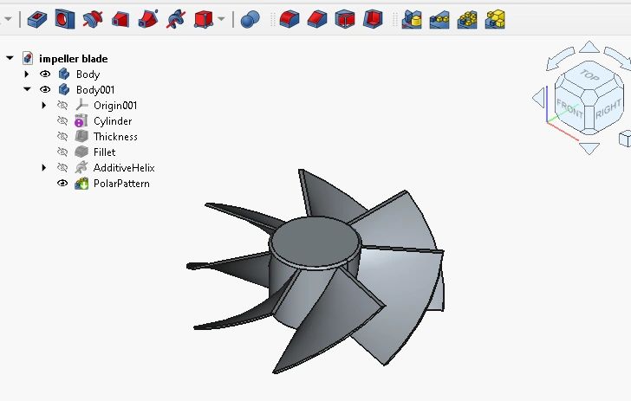
Task: Show Thickness via its visibility icon
Action: pyautogui.click(x=62, y=136)
